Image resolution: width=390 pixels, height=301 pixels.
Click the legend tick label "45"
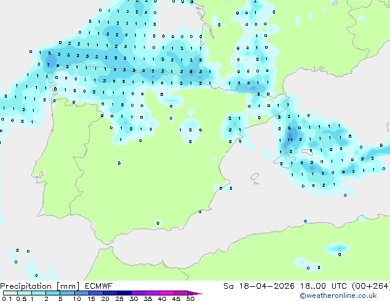[x=176, y=299]
